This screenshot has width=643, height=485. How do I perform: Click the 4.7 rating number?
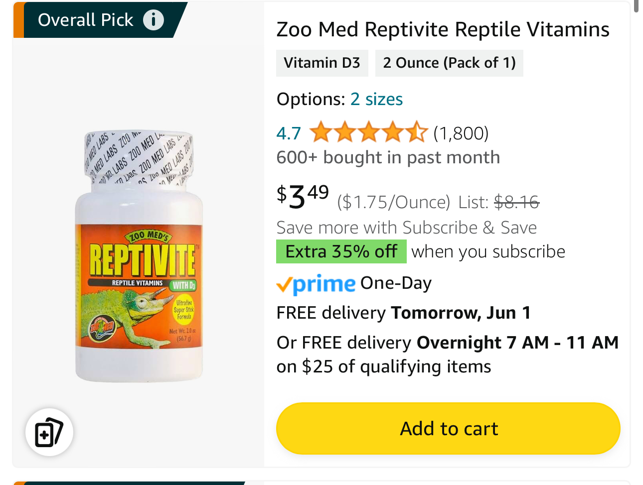pos(289,133)
